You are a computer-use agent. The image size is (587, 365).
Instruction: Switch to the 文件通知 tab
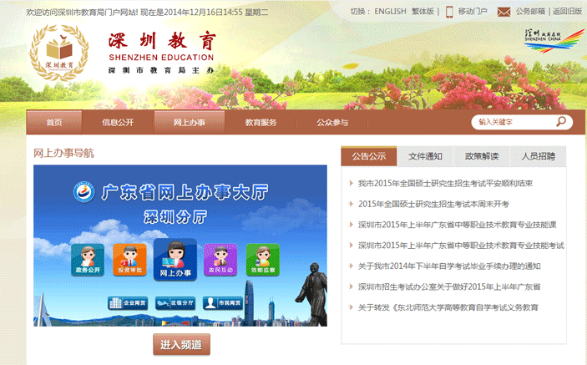click(x=425, y=156)
